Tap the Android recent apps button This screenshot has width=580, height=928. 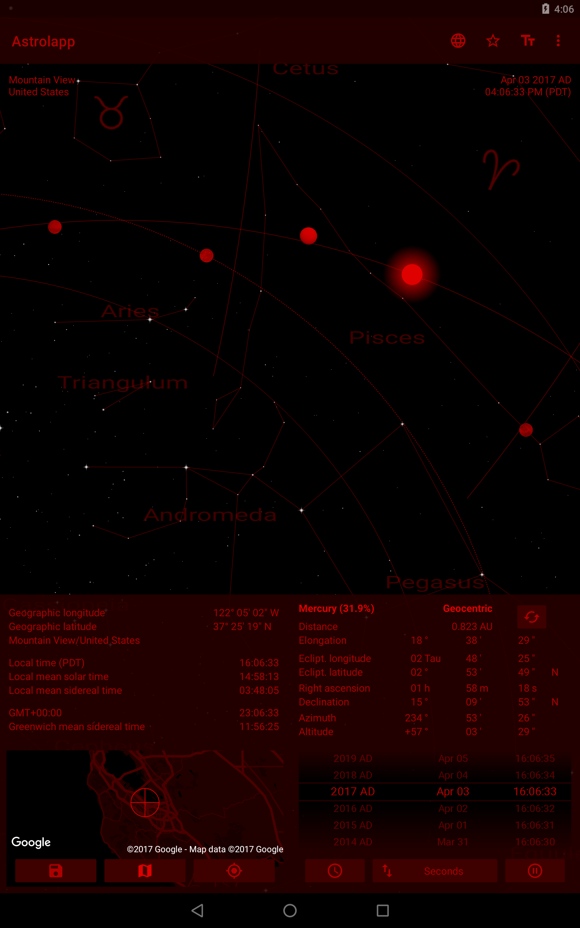[x=382, y=910]
